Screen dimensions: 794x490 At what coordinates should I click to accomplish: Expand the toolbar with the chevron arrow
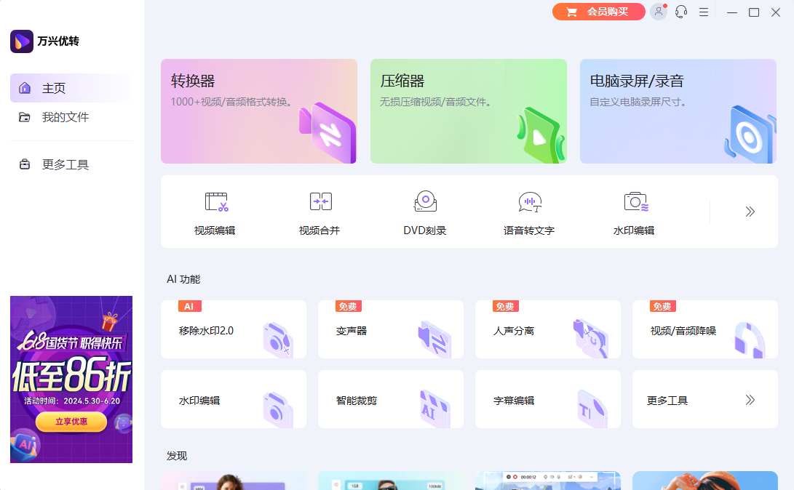point(750,212)
